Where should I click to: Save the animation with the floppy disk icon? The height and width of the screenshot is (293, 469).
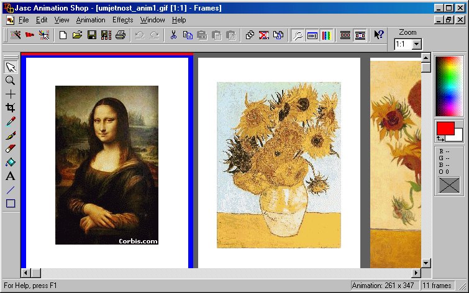coord(92,35)
